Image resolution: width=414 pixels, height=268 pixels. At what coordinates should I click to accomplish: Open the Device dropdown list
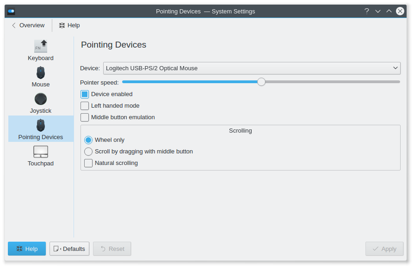[x=252, y=68]
